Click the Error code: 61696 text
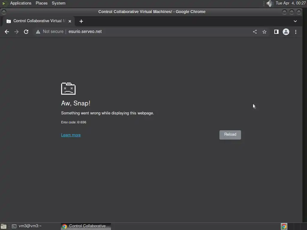The image size is (307, 230). (x=74, y=122)
